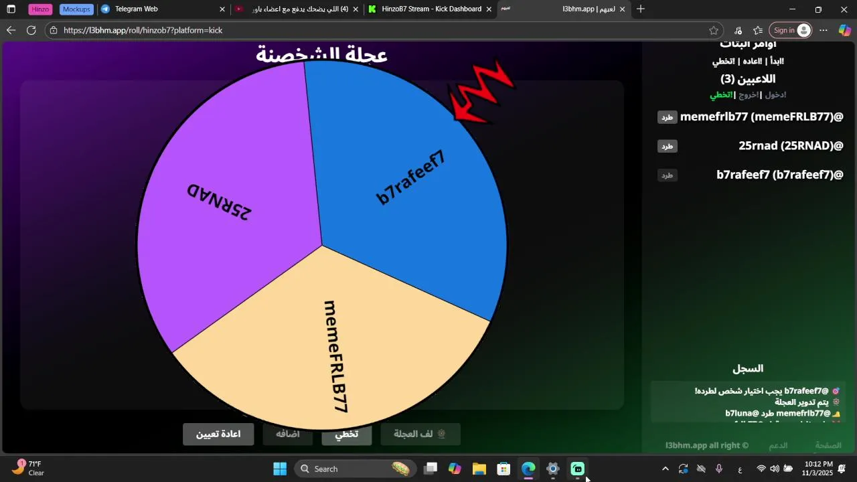Image resolution: width=857 pixels, height=482 pixels.
Task: Open the الصفحة footer link
Action: tap(828, 445)
